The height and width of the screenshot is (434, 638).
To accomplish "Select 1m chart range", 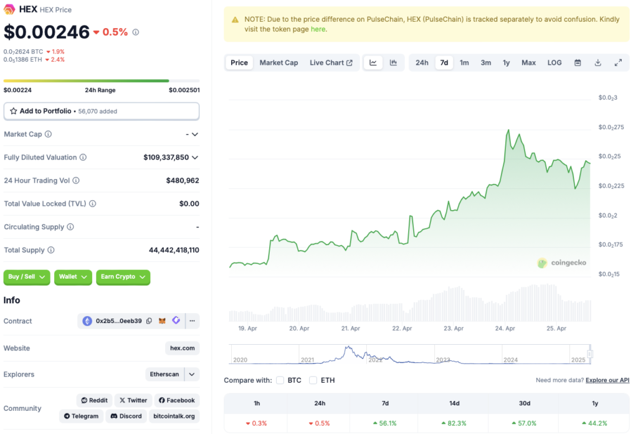I will [x=464, y=63].
